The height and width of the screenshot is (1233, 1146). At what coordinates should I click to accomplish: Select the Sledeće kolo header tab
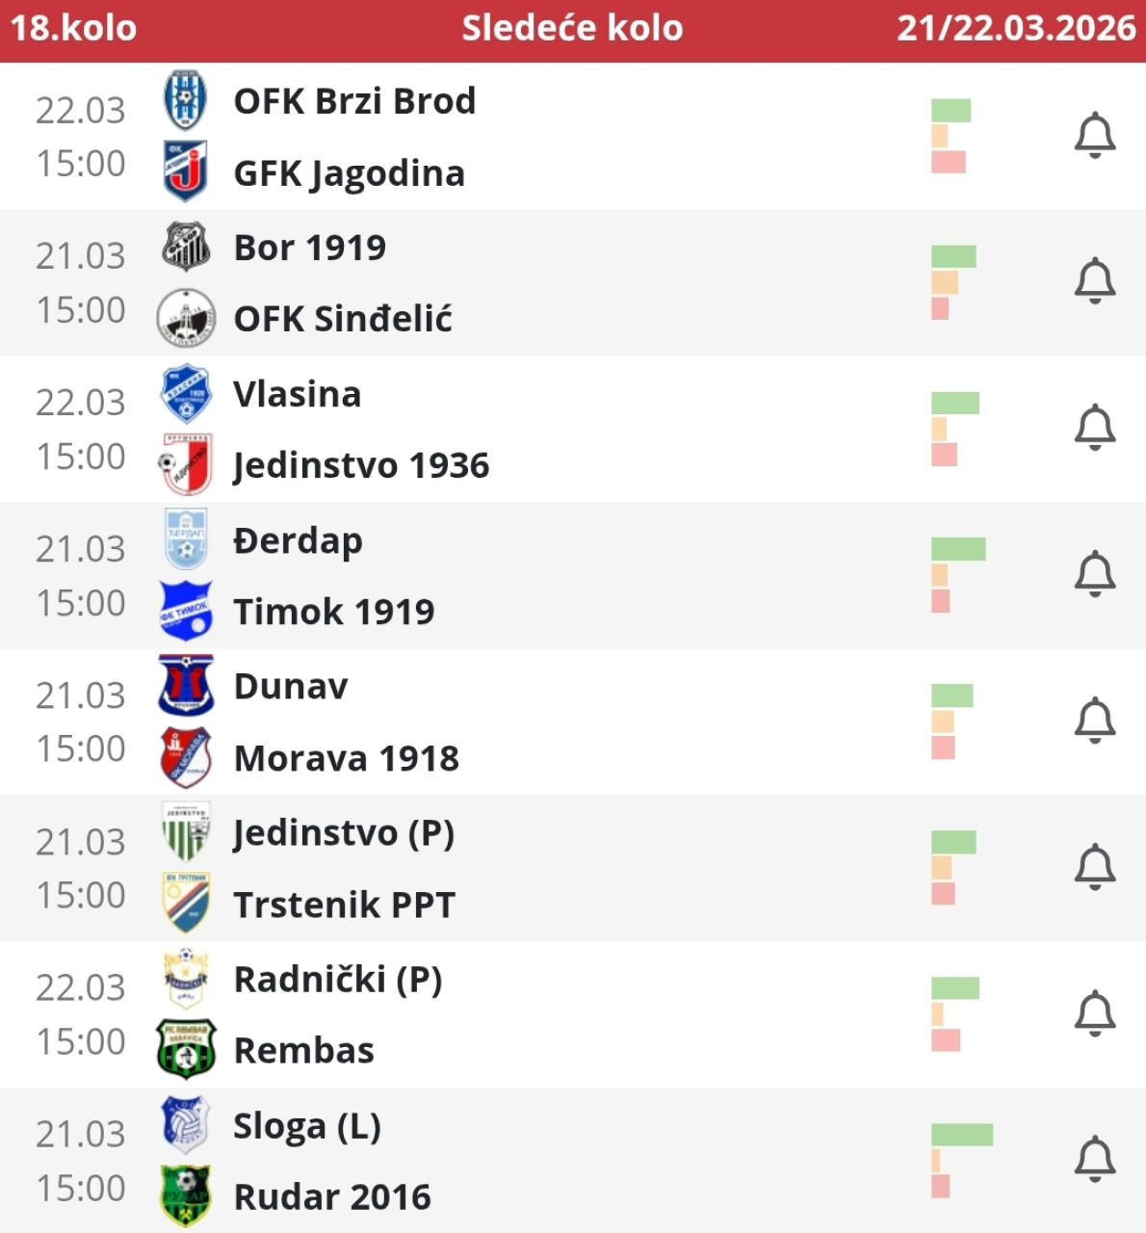pos(572,28)
